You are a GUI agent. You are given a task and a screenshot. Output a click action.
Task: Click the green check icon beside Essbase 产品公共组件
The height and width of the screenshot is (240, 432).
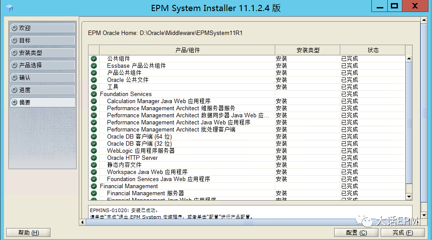click(94, 66)
